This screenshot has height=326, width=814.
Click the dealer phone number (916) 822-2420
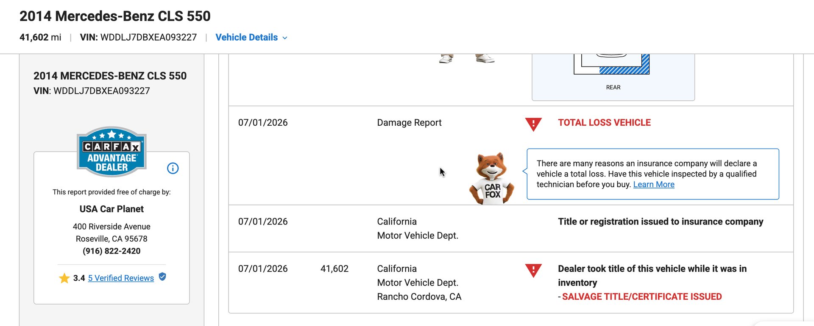[112, 251]
